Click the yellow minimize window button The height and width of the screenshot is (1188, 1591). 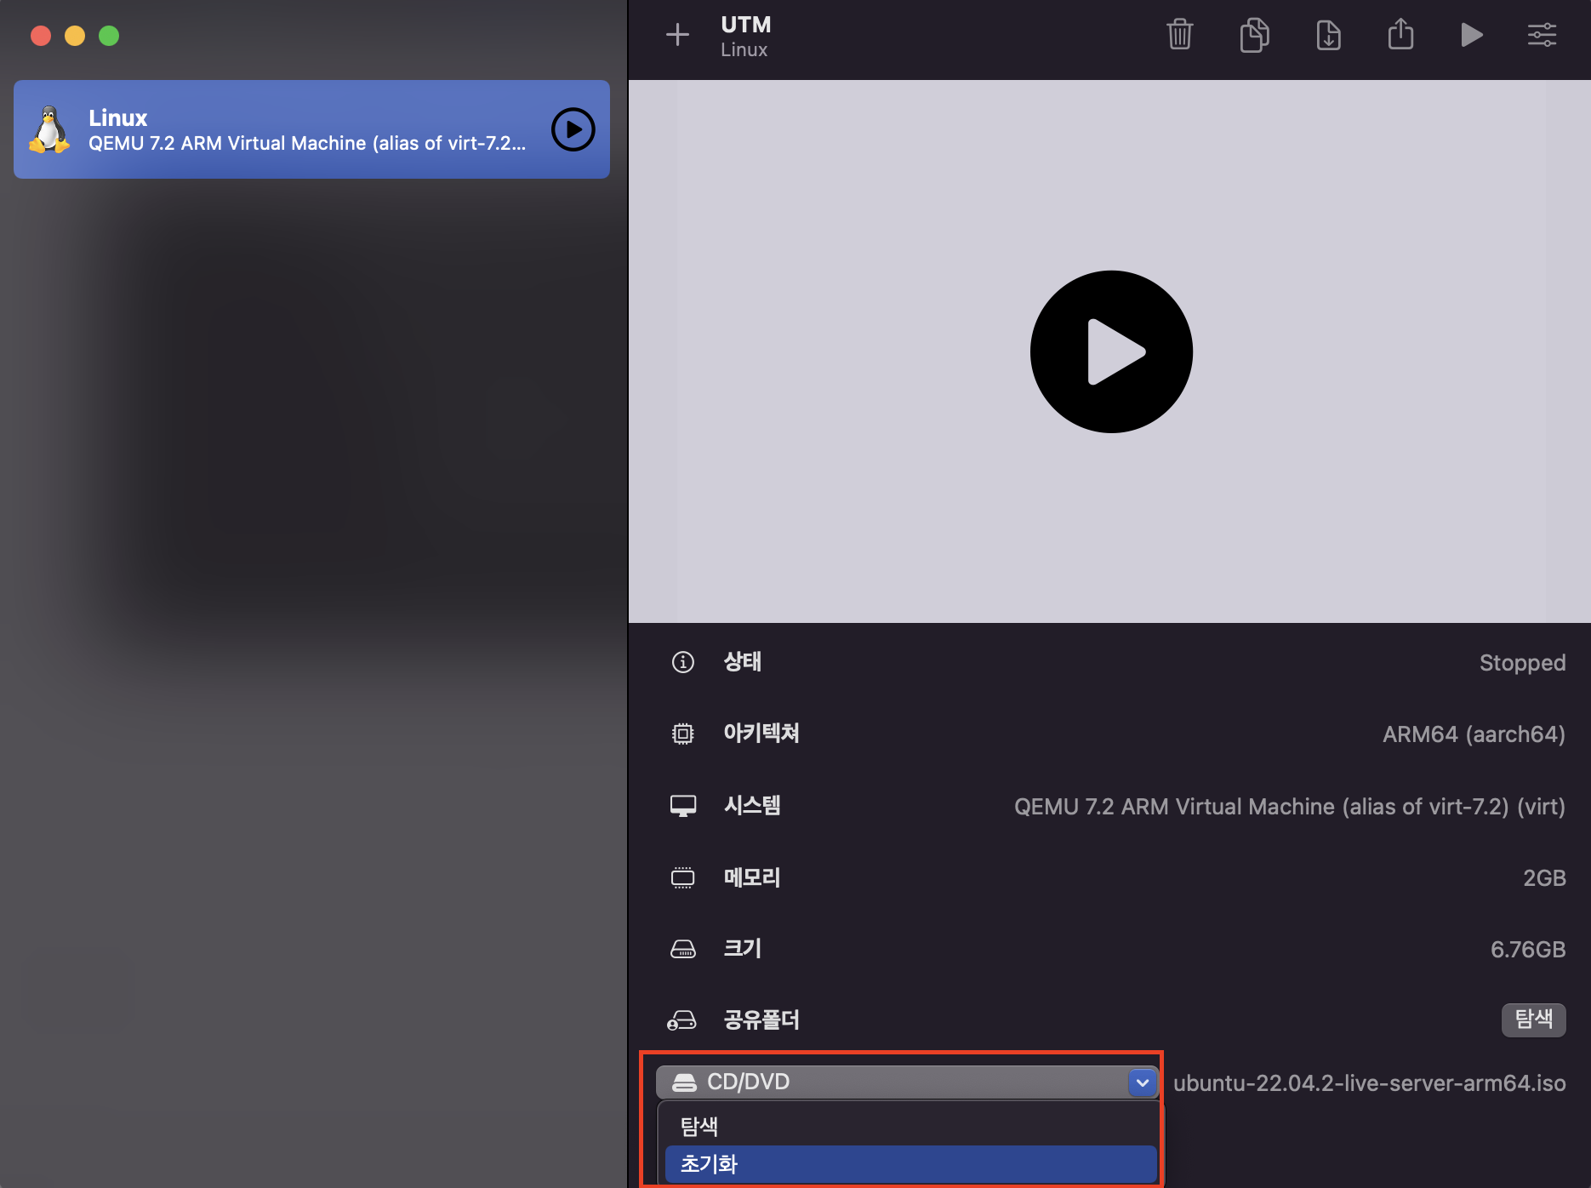75,36
